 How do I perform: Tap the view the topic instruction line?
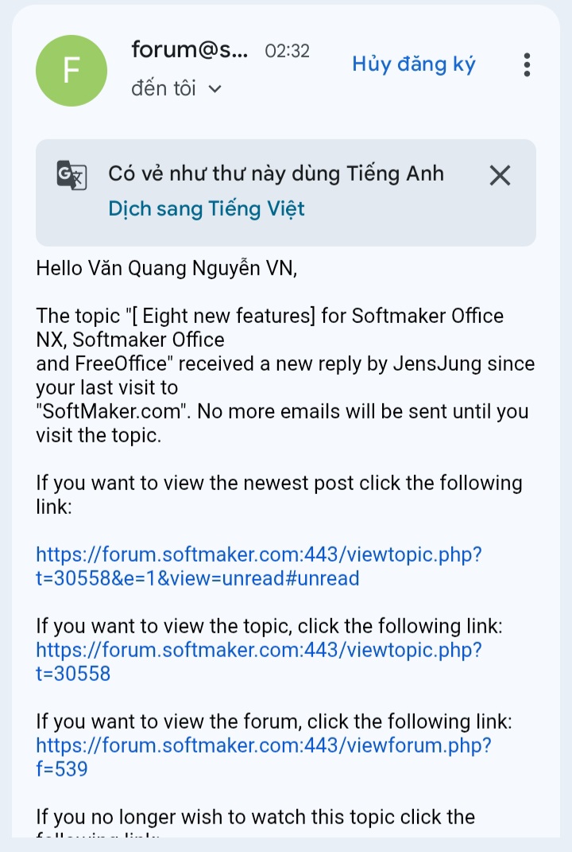coord(269,626)
